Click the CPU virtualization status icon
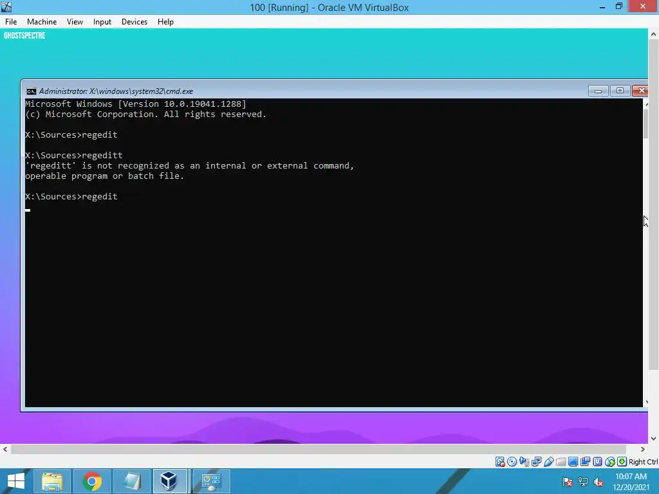 coord(597,462)
